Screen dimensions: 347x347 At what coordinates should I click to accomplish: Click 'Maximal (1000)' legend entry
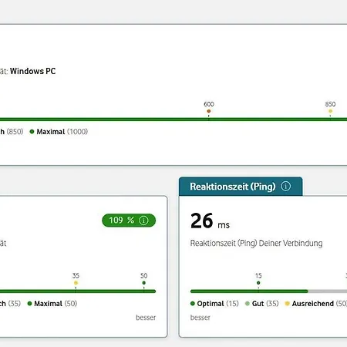click(59, 132)
